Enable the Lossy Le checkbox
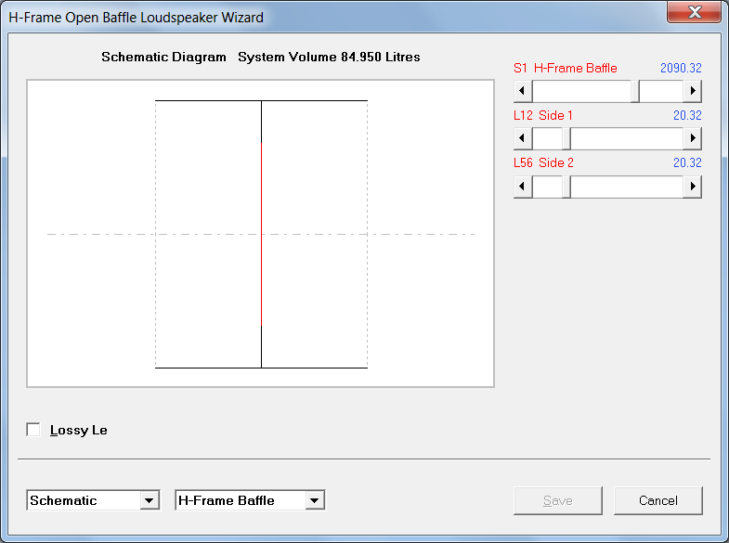The image size is (729, 543). 33,430
